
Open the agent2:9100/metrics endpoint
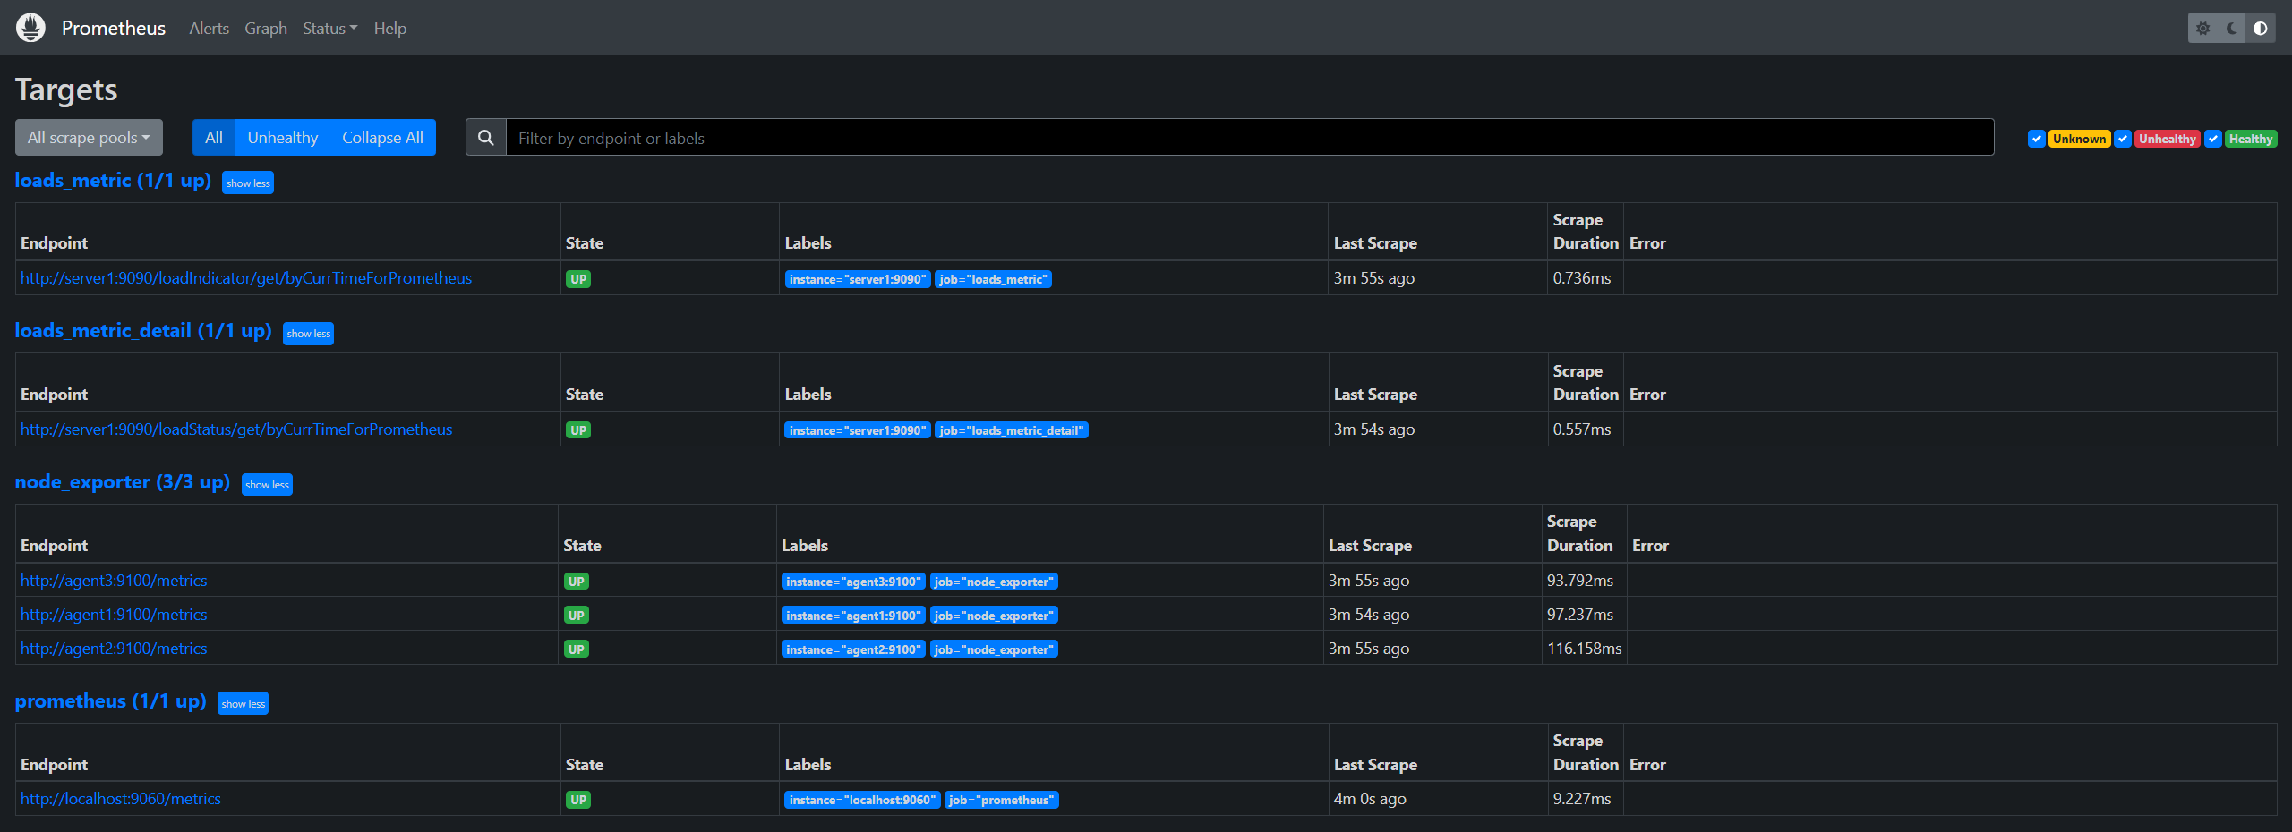click(x=114, y=649)
